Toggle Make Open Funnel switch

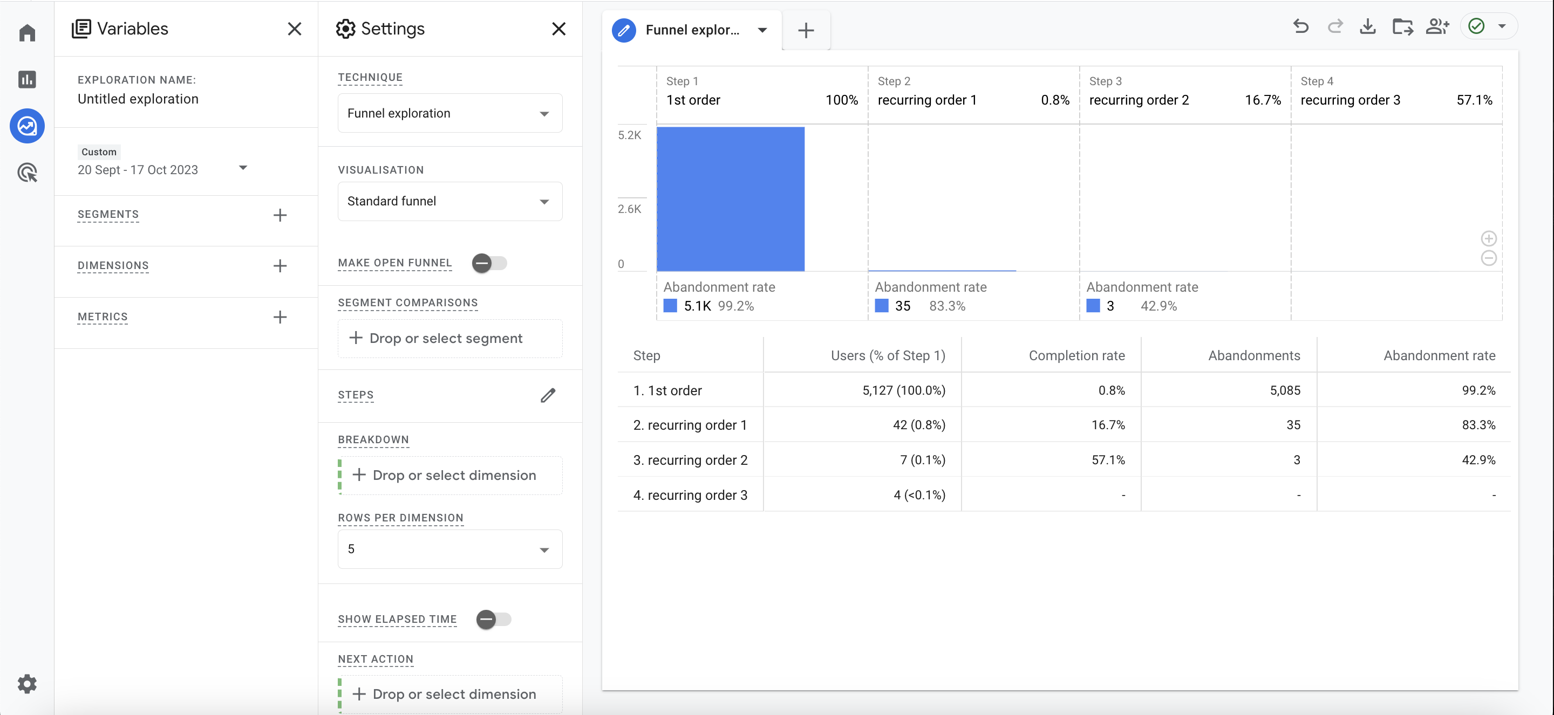pyautogui.click(x=489, y=264)
